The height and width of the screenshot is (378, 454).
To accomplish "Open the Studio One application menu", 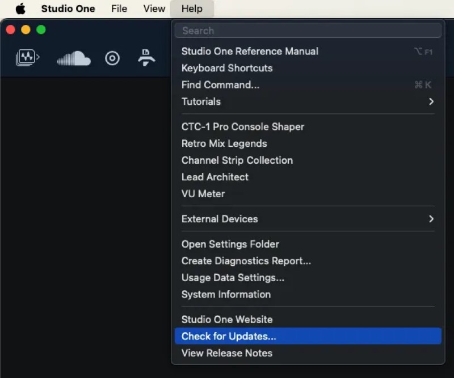I will (68, 9).
